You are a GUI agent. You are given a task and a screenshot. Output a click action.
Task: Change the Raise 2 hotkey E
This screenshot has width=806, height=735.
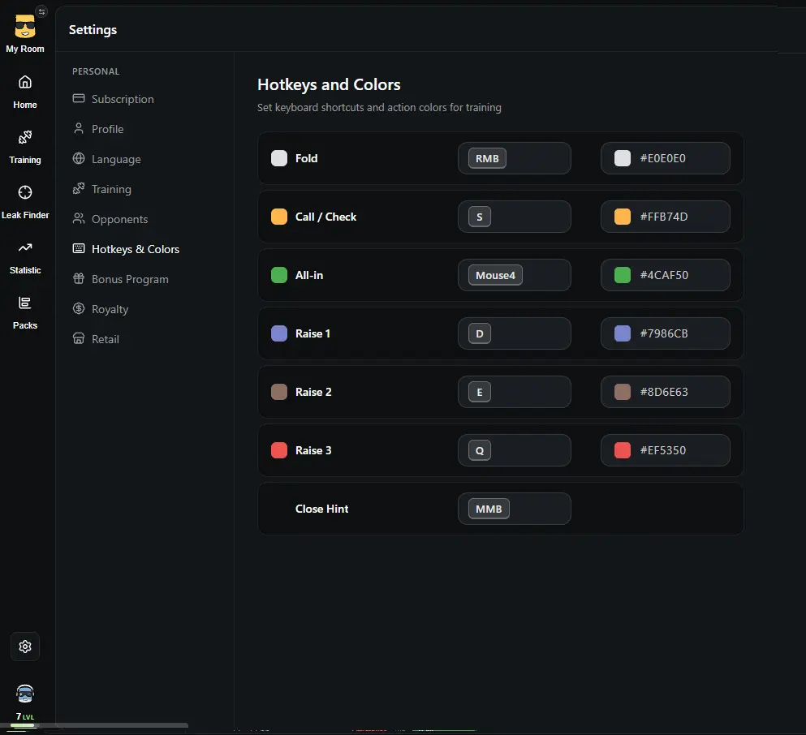(514, 392)
